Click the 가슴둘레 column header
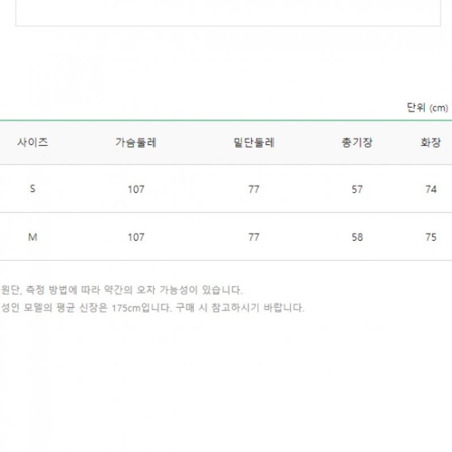This screenshot has width=452, height=452. coord(136,142)
